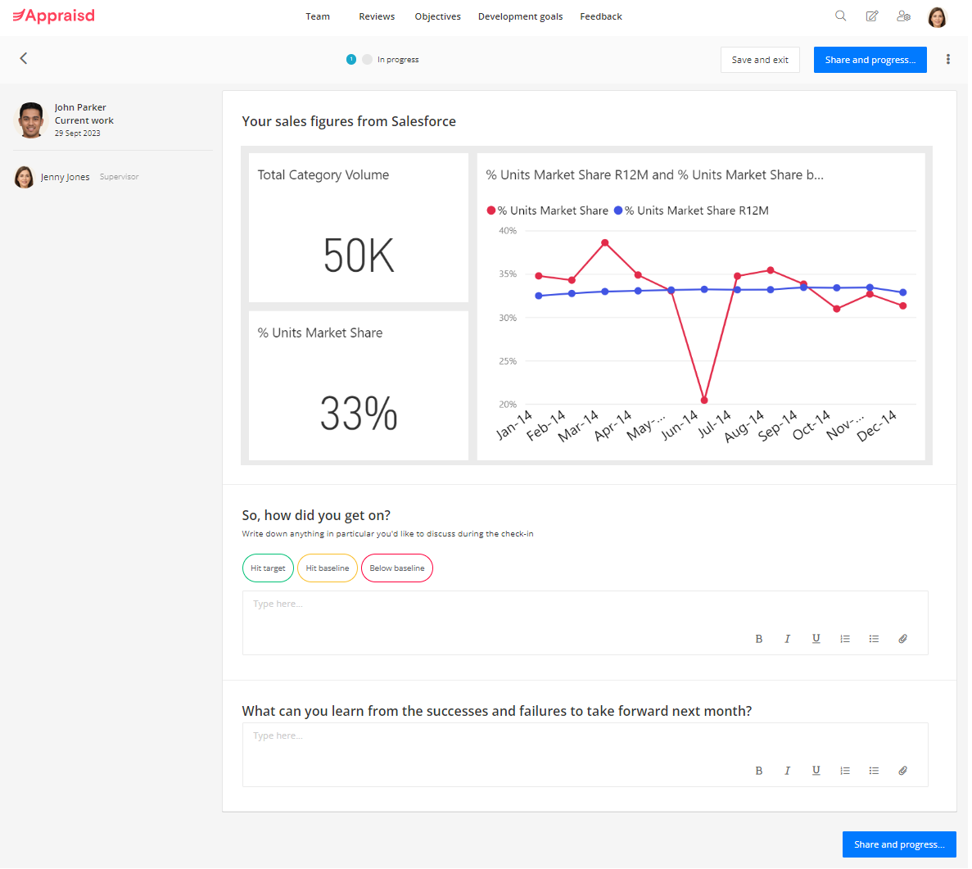The width and height of the screenshot is (972, 869).
Task: Insert numbered list in the second text editor
Action: pyautogui.click(x=845, y=771)
